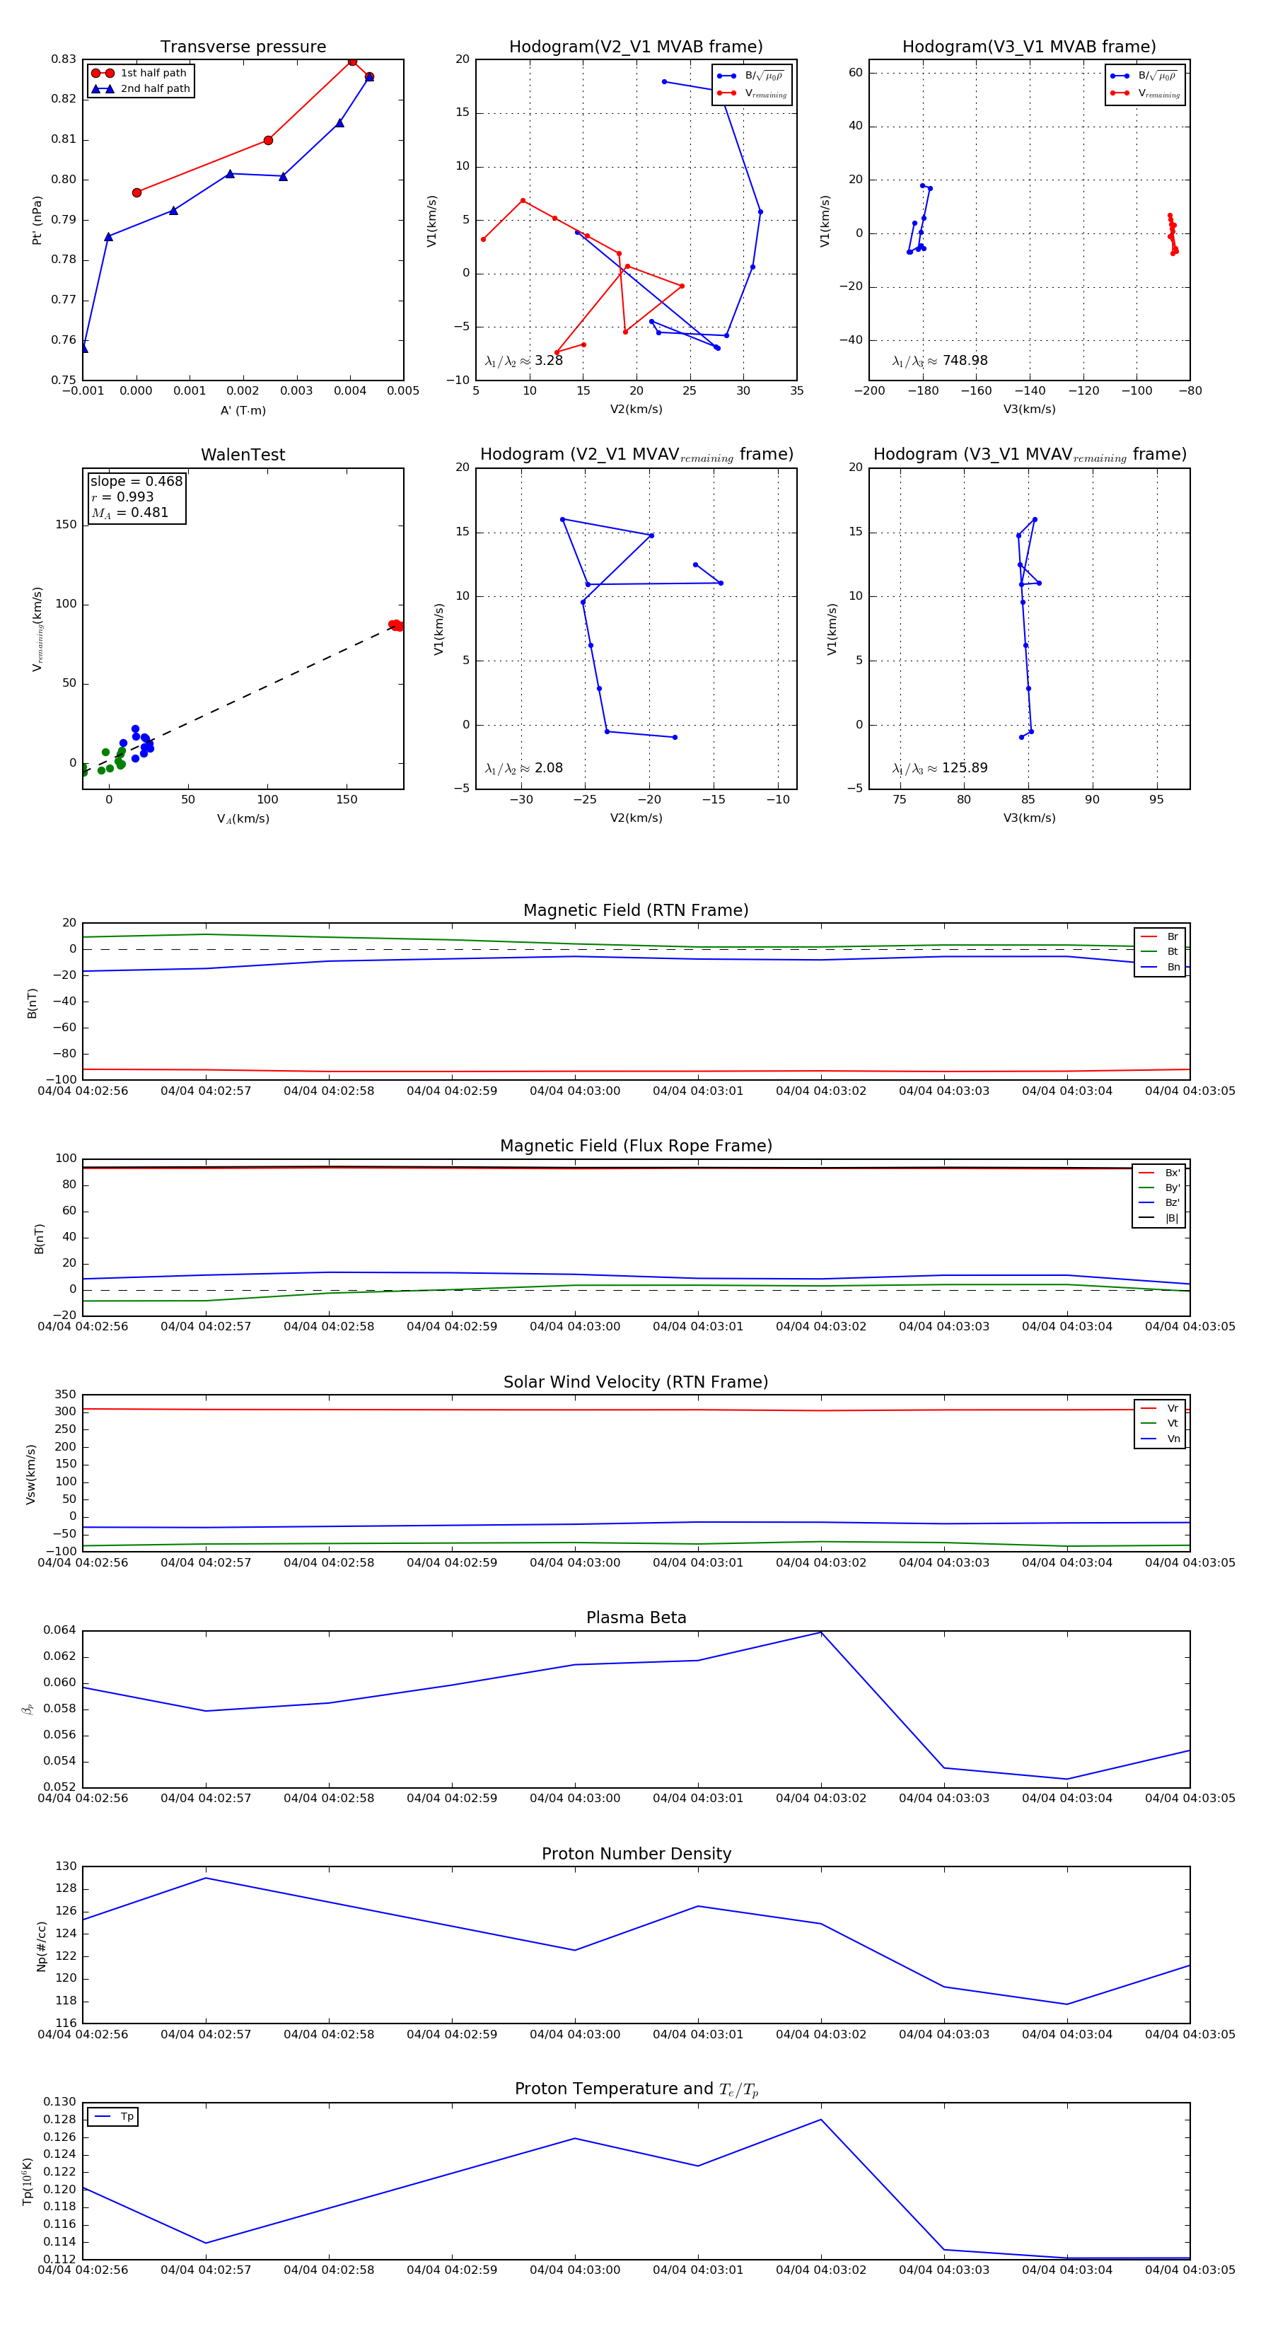Click the density peak at 04:02:57
1273x2334 pixels.
[x=206, y=1879]
